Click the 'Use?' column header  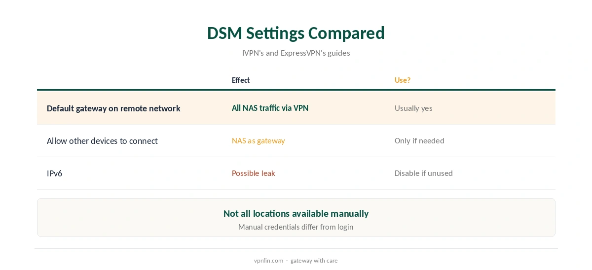point(403,80)
